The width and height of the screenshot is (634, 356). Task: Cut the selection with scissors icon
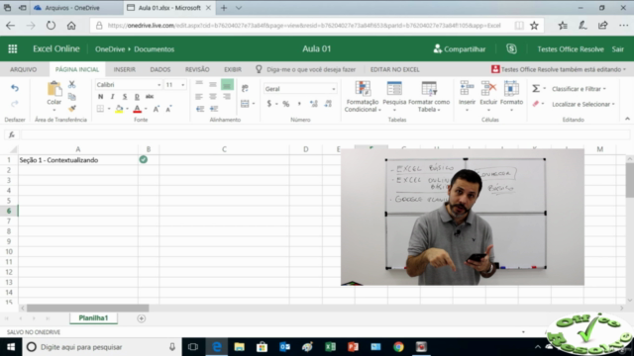72,84
